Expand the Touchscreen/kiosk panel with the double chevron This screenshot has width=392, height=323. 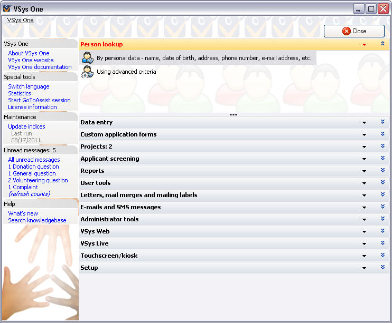382,255
